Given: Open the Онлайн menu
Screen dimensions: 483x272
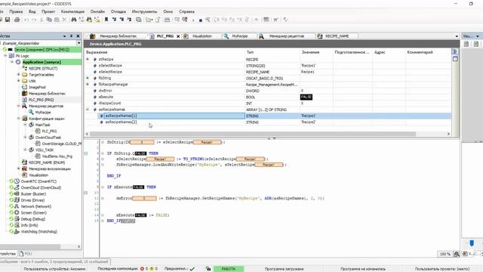Looking at the screenshot, I should click(x=97, y=11).
